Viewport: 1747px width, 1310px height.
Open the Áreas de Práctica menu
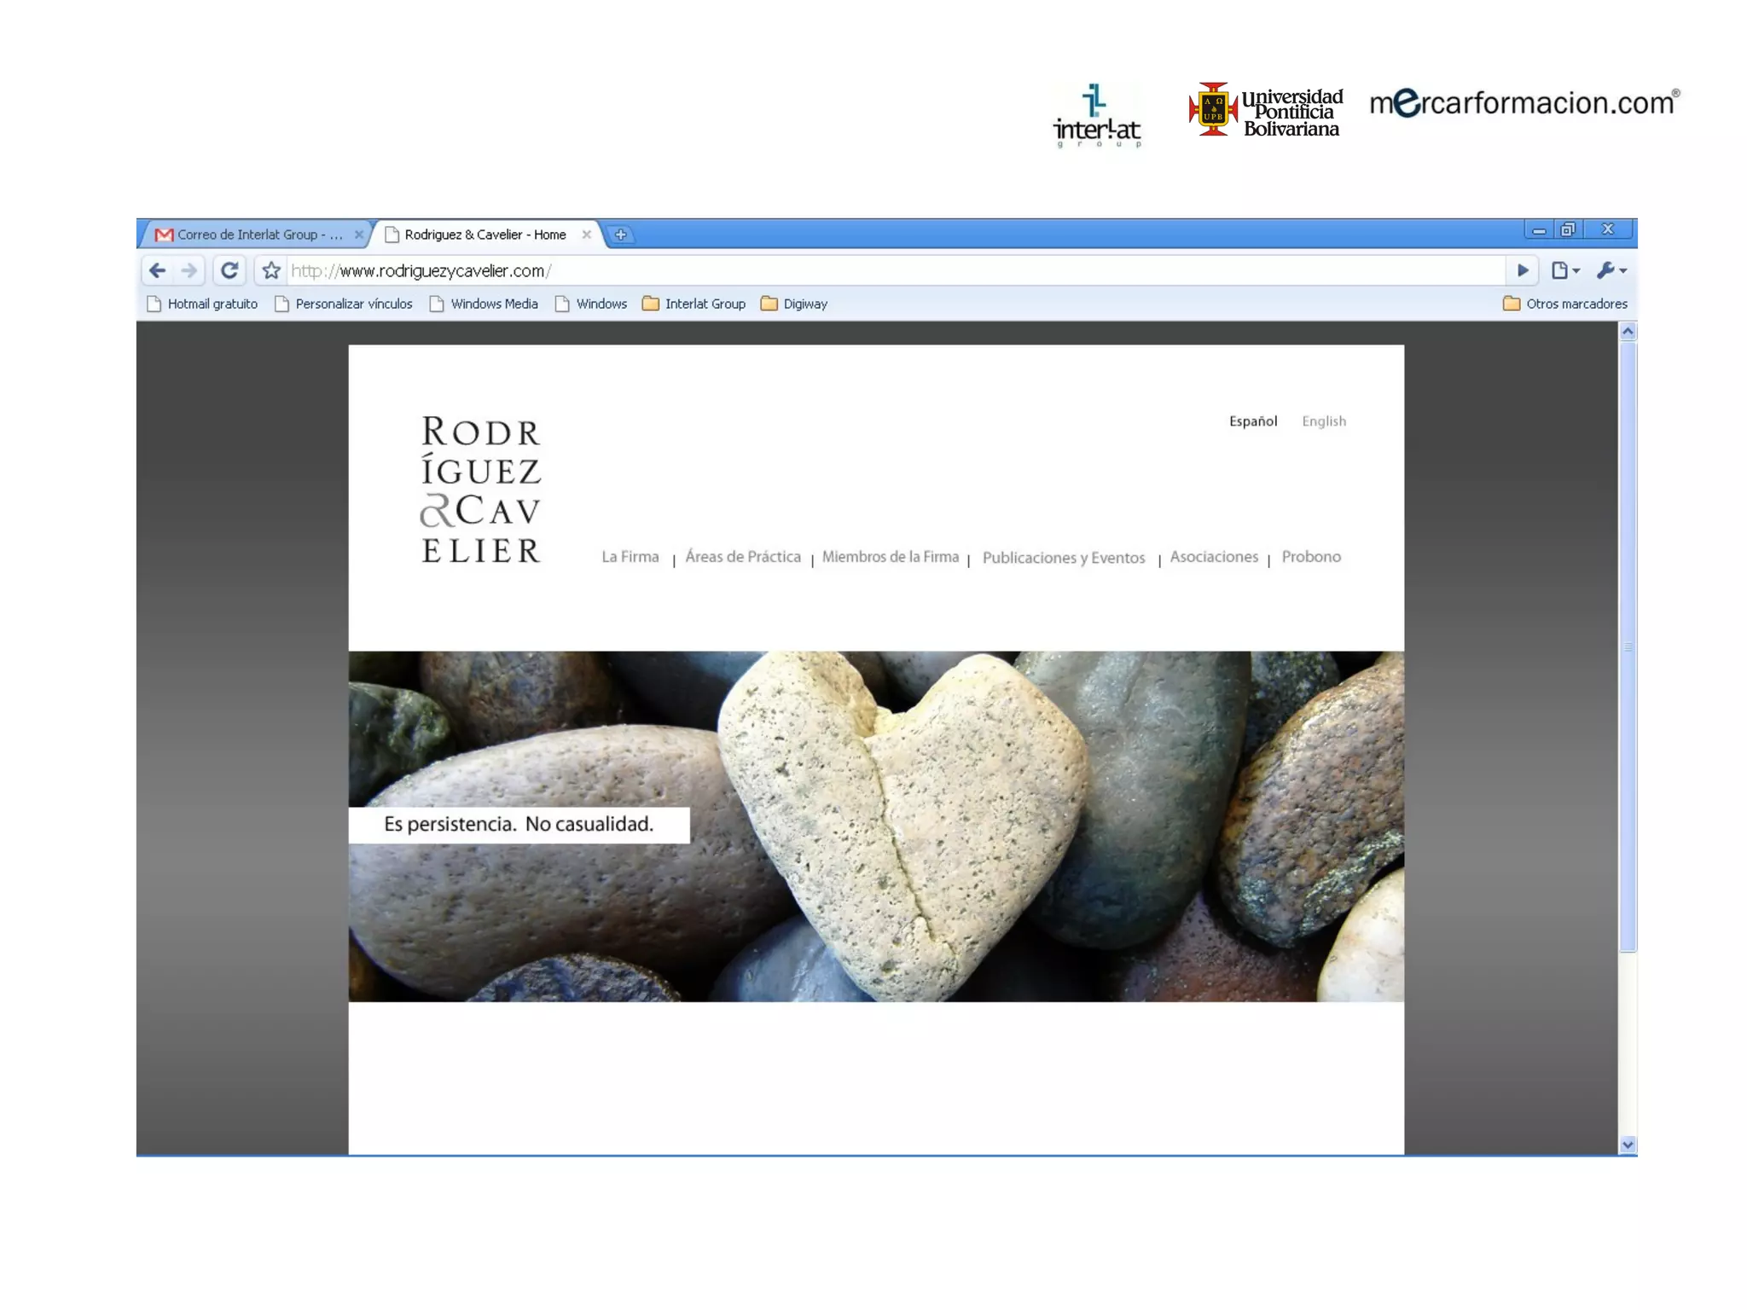(x=742, y=557)
